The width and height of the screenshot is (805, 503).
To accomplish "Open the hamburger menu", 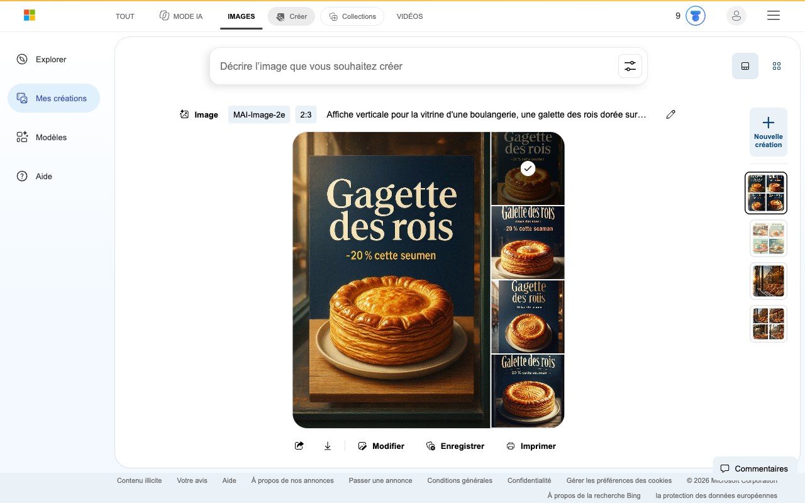I will point(774,16).
